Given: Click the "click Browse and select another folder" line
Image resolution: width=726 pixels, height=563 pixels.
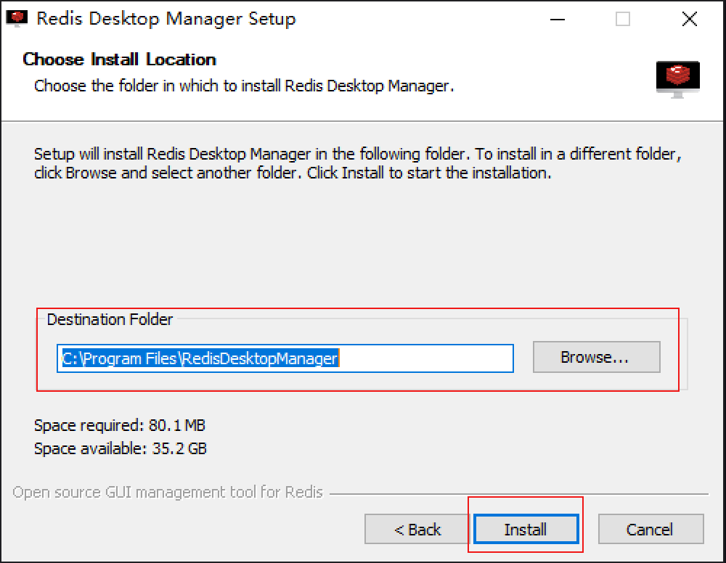Looking at the screenshot, I should coord(293,173).
